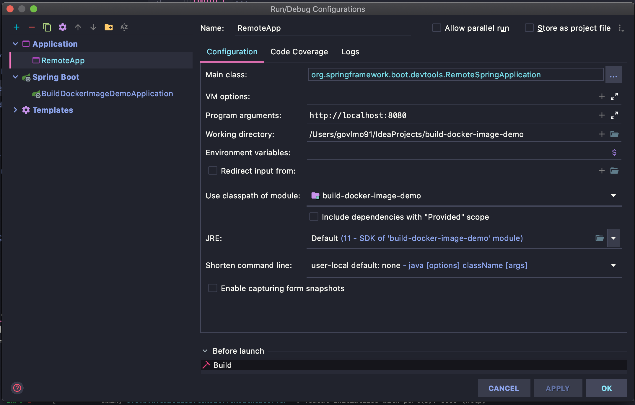This screenshot has width=635, height=405.
Task: Check Include dependencies with Provided scope
Action: 314,217
